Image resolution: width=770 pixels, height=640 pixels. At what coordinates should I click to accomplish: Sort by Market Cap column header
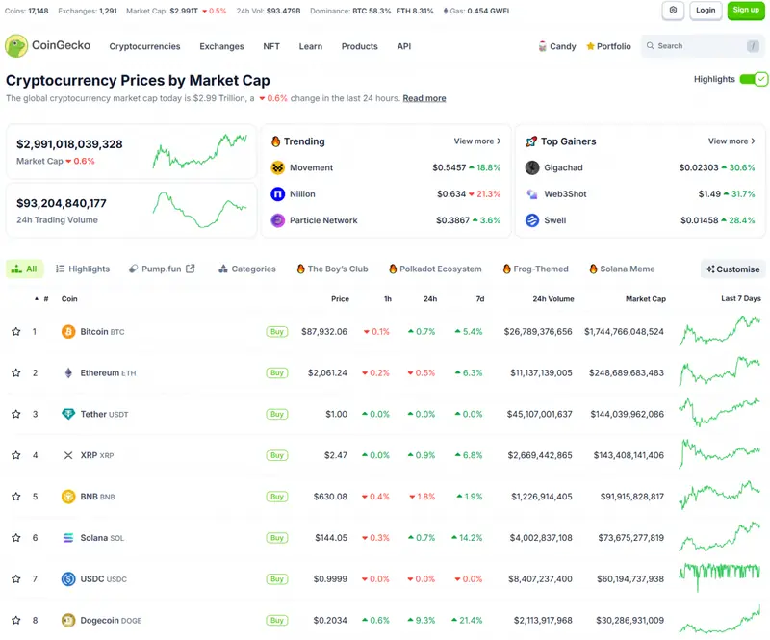pos(645,298)
